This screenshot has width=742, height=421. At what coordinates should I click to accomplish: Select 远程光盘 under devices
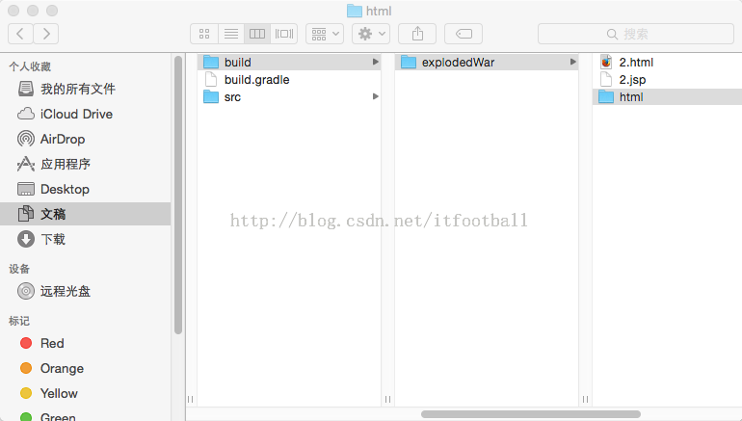coord(85,291)
